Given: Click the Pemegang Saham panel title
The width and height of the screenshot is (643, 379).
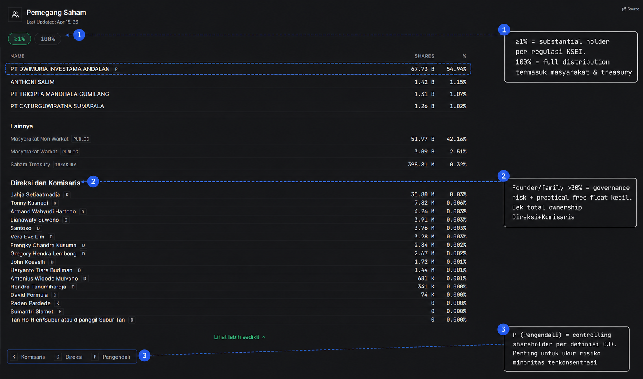Looking at the screenshot, I should click(56, 13).
